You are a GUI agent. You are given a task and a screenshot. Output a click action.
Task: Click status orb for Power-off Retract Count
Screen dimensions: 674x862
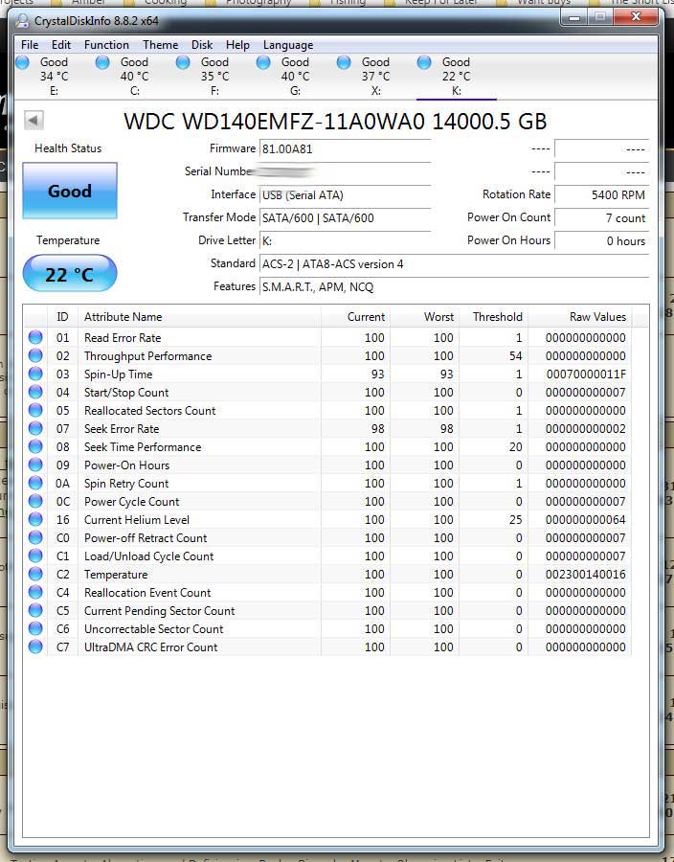pyautogui.click(x=35, y=537)
